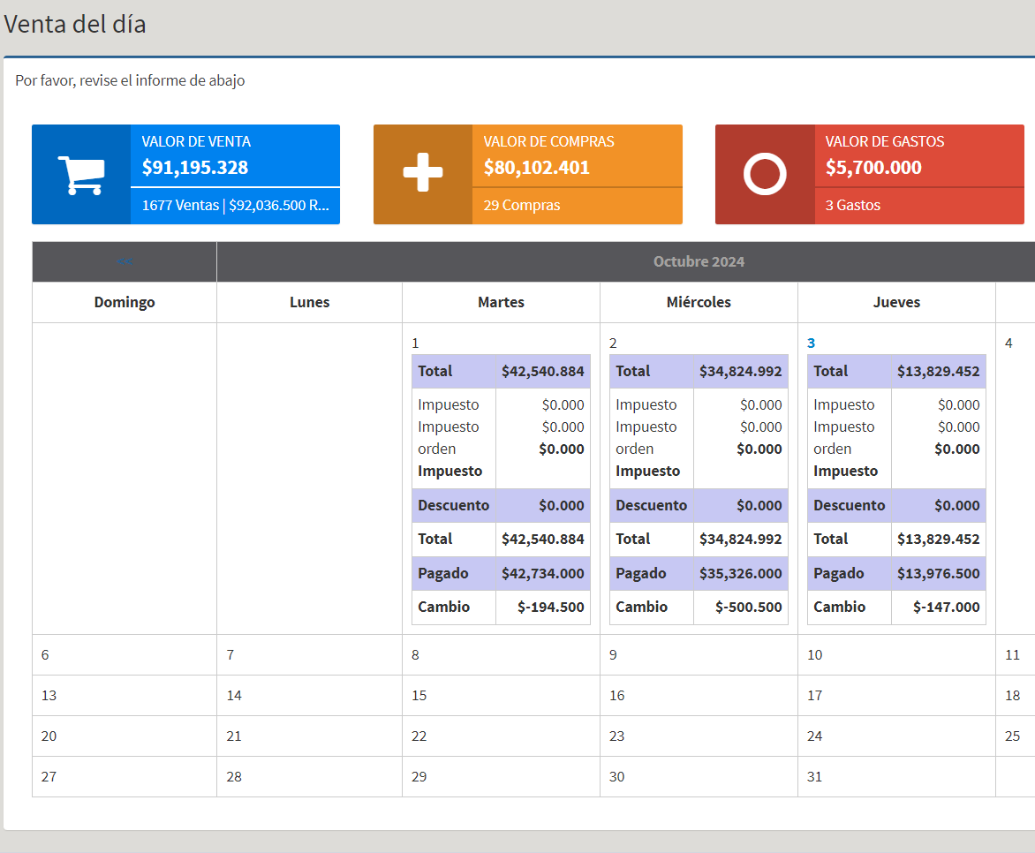Select the Valor de Compras amount $80,102.401
The image size is (1035, 853).
(537, 168)
